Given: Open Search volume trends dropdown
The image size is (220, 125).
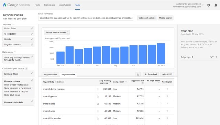Looking at the screenshot, I should coord(57,32).
